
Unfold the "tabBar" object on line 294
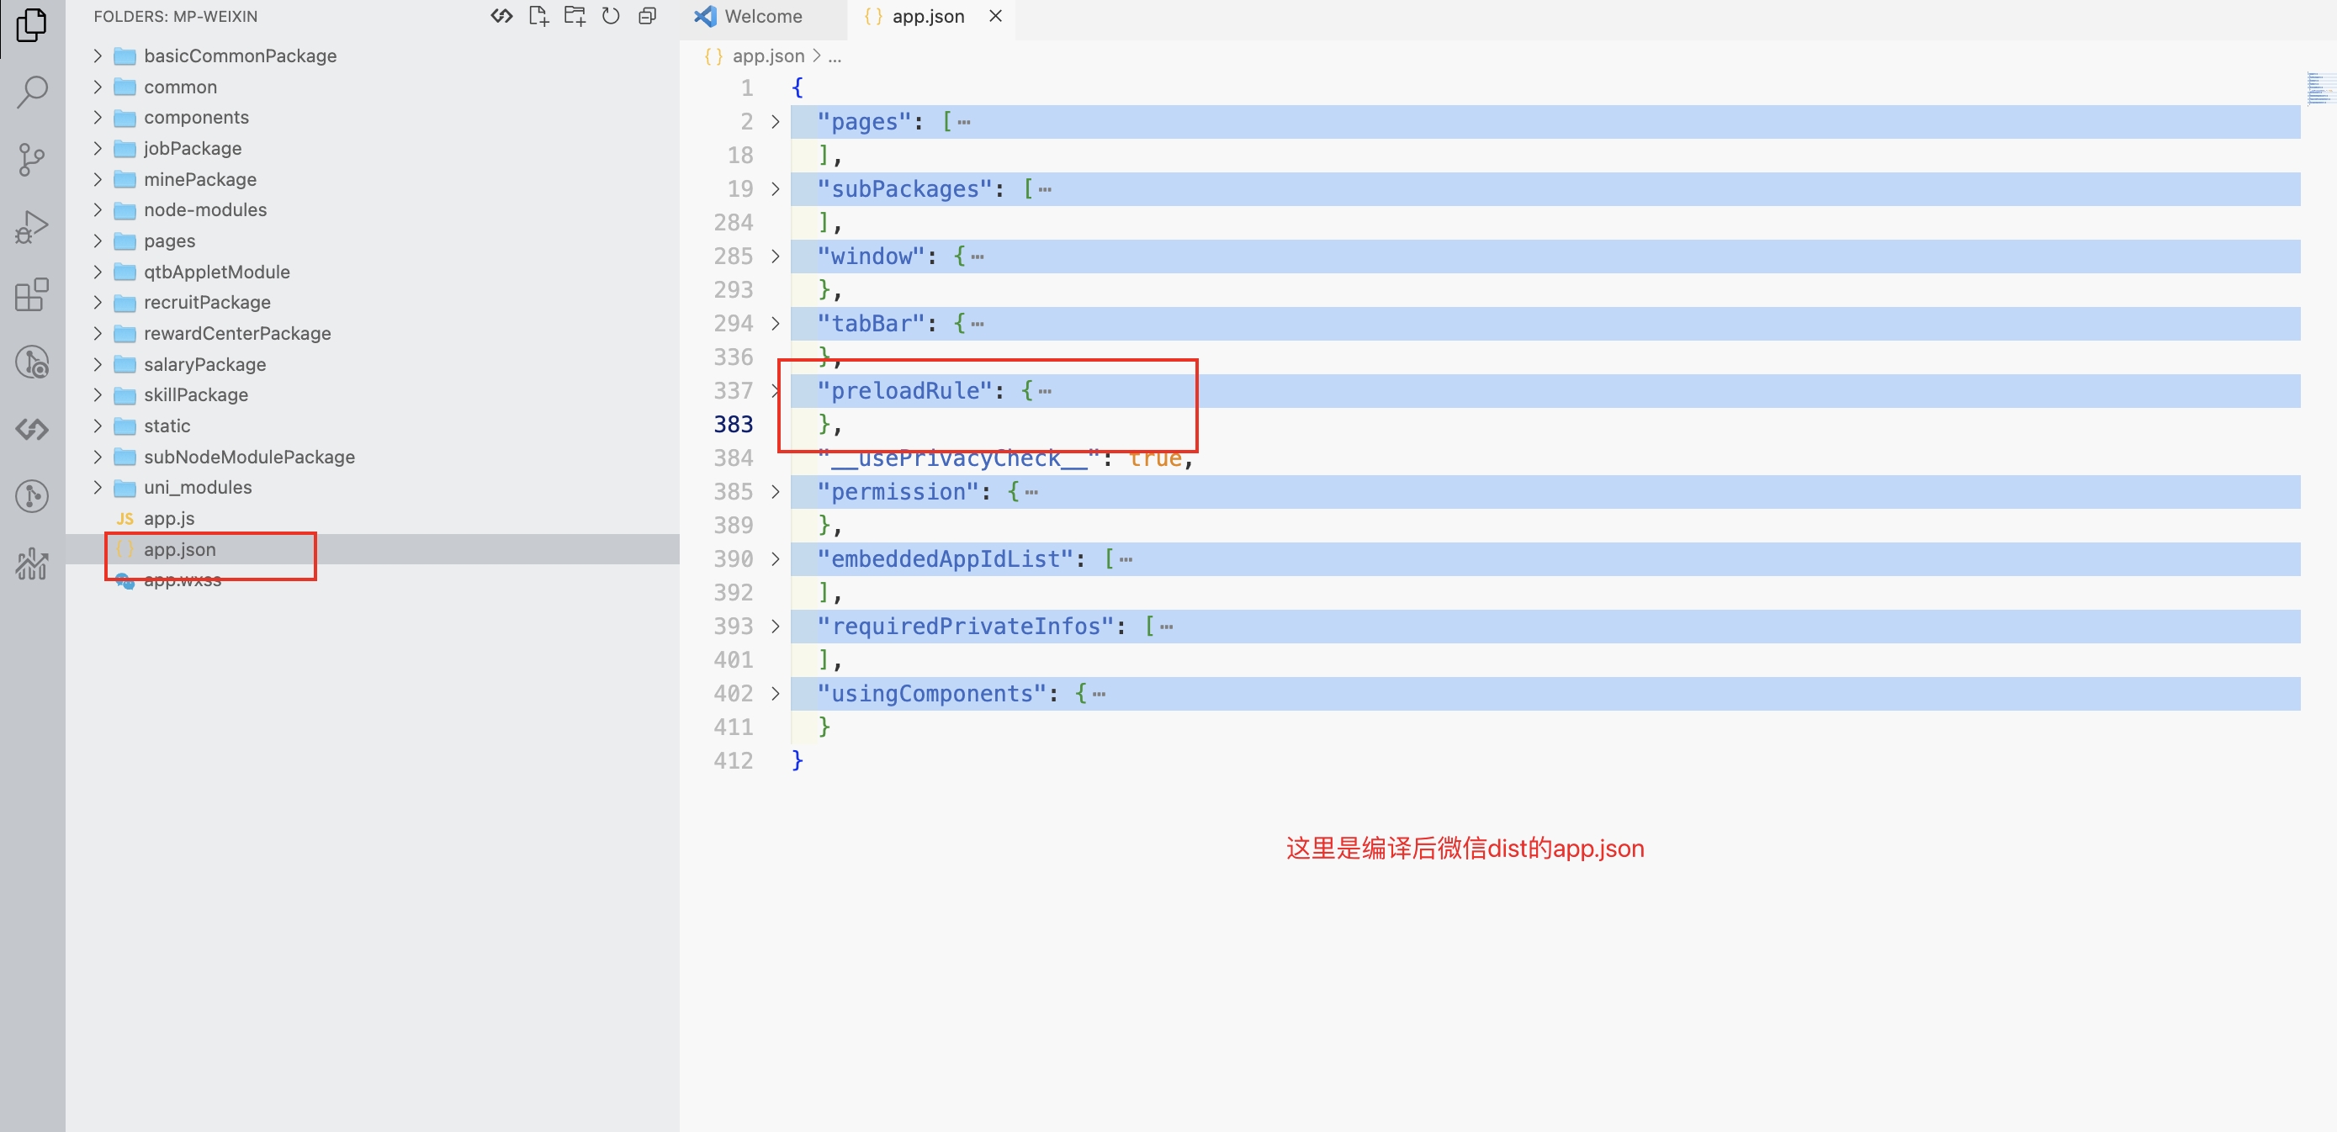pyautogui.click(x=776, y=323)
